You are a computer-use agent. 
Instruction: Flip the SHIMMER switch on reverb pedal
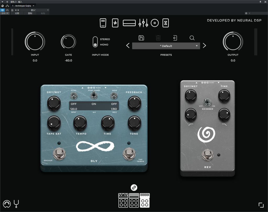click(x=207, y=102)
